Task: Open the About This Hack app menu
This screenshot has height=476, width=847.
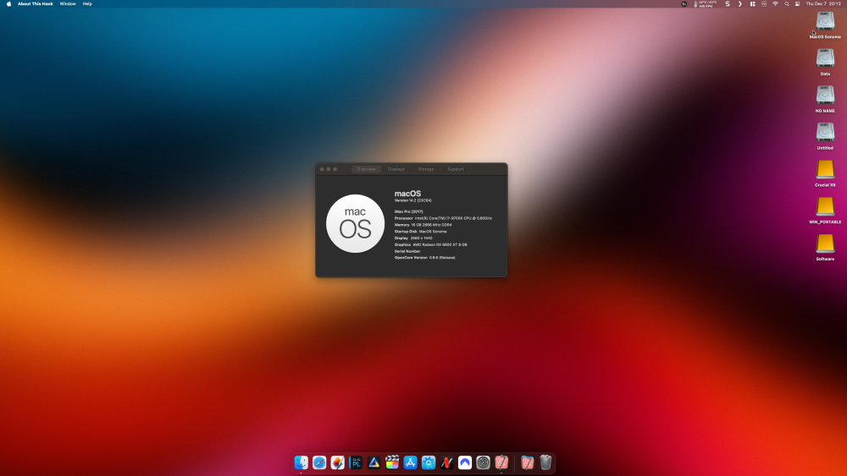Action: pos(35,3)
